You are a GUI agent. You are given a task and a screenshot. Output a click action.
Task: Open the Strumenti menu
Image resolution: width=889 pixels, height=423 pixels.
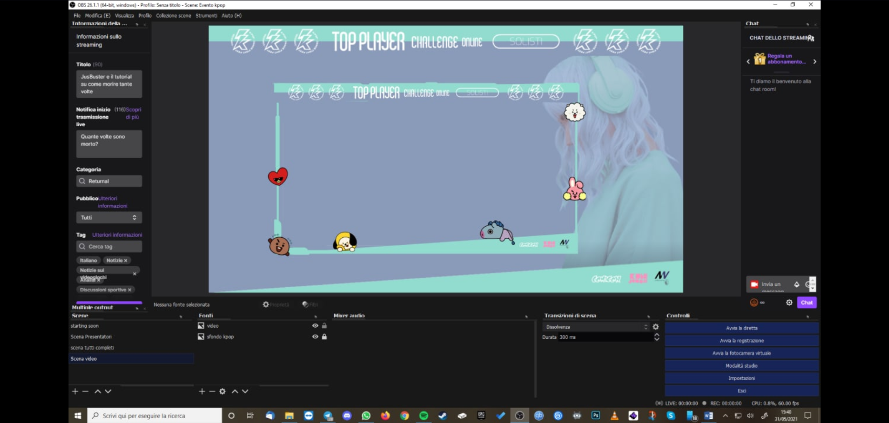206,16
